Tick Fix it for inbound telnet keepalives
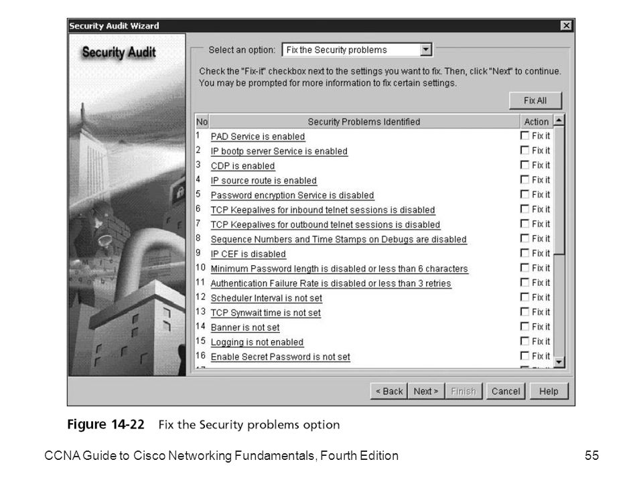Screen dimensions: 643x482 [524, 209]
